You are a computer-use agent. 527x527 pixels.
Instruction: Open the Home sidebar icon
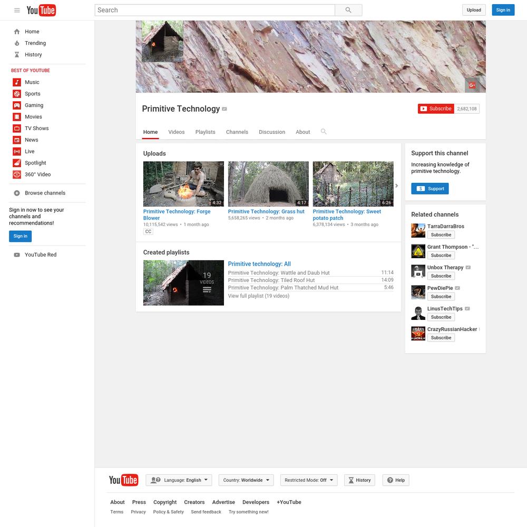pyautogui.click(x=17, y=32)
